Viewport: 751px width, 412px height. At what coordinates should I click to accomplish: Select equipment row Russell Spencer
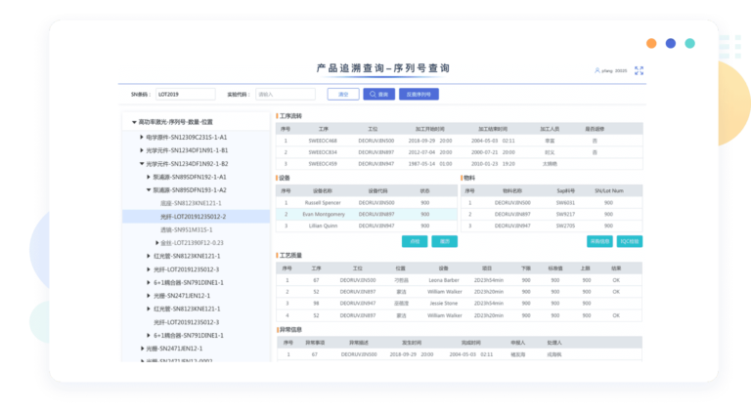367,203
